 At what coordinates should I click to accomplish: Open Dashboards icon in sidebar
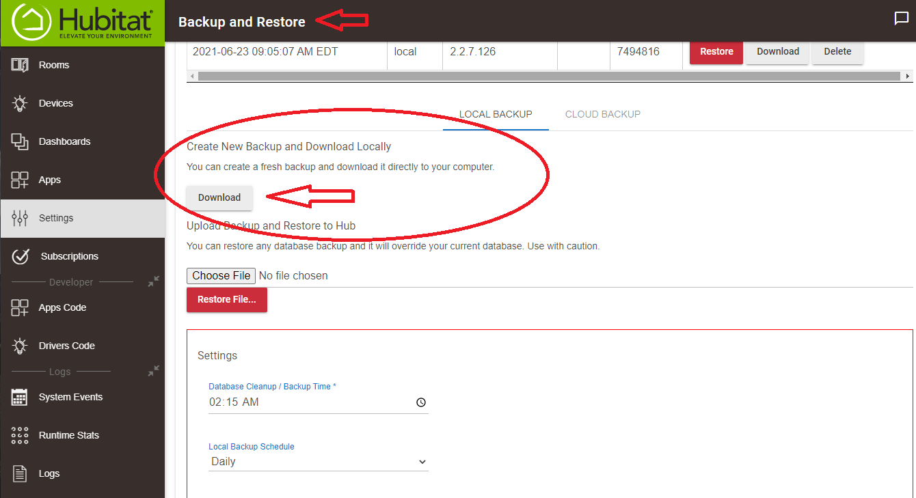[x=20, y=141]
